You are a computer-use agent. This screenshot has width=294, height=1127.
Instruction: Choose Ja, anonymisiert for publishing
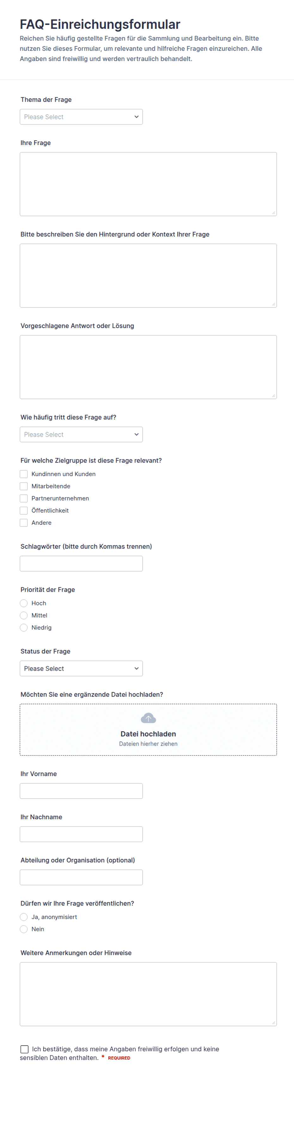24,917
